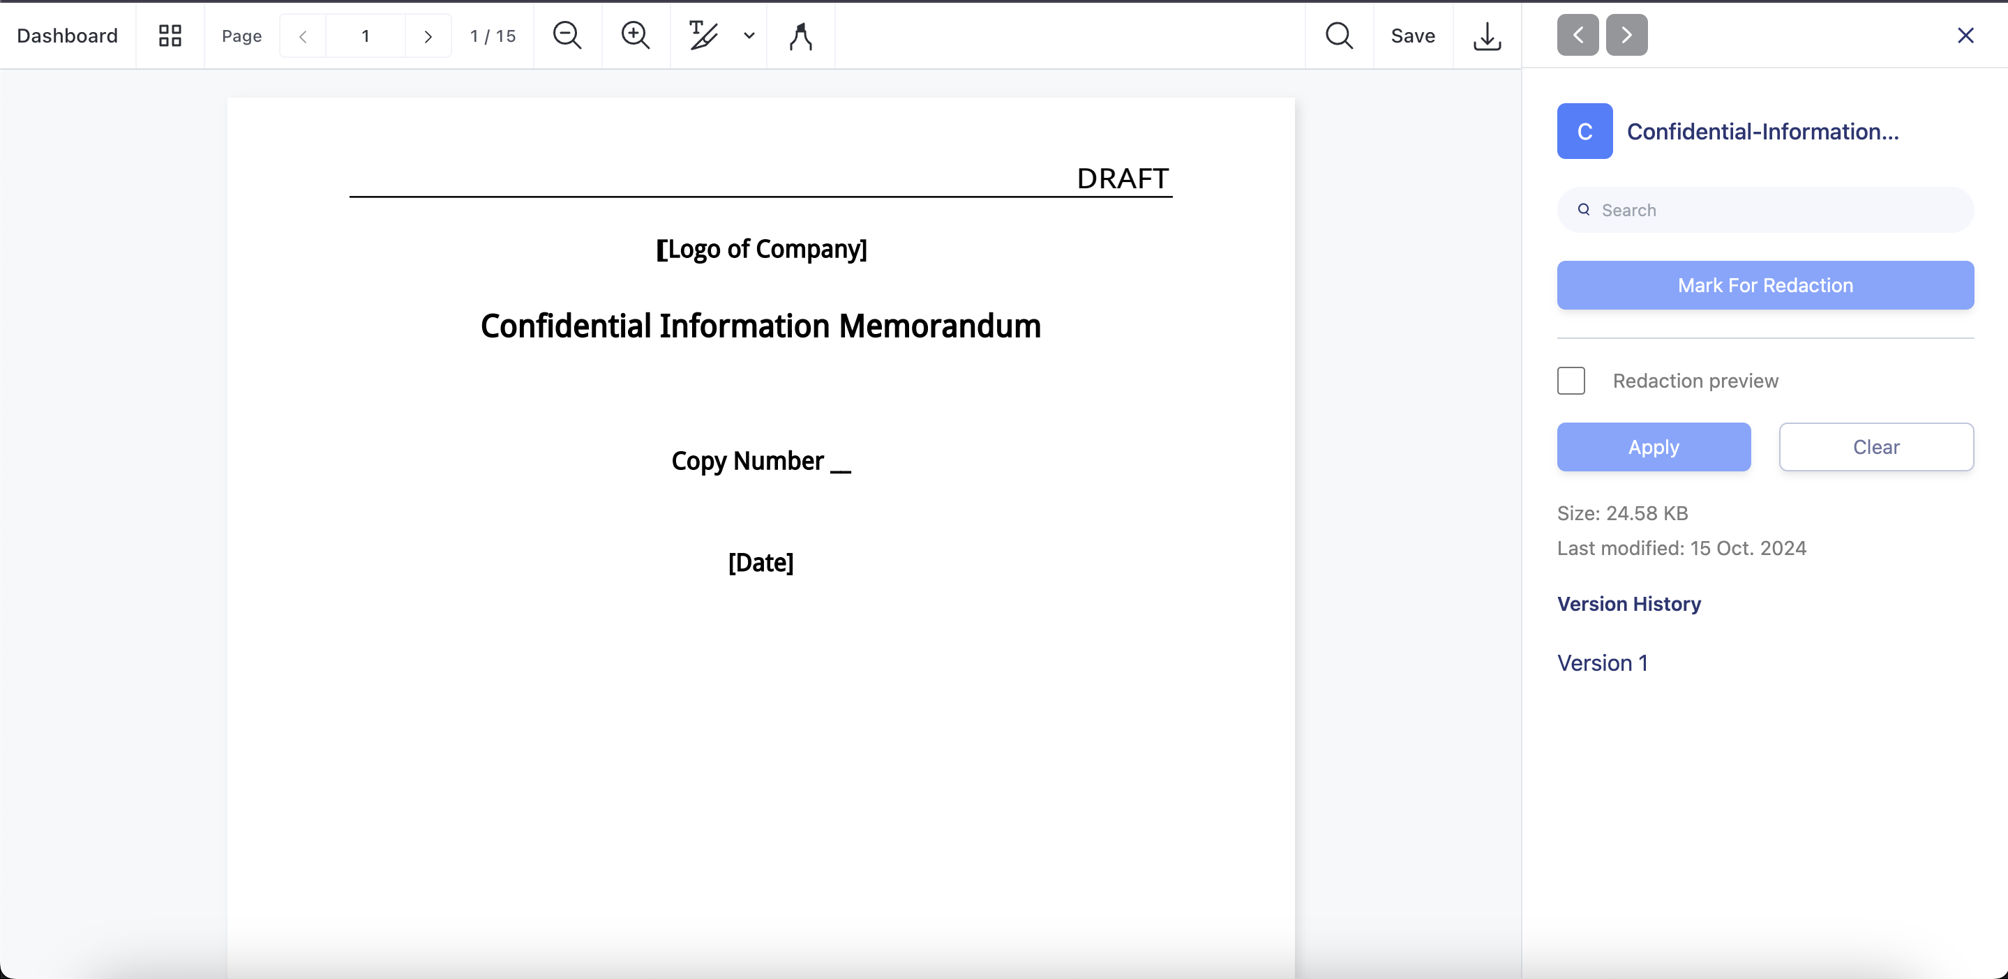Click the page number input field
This screenshot has width=2008, height=979.
(366, 36)
